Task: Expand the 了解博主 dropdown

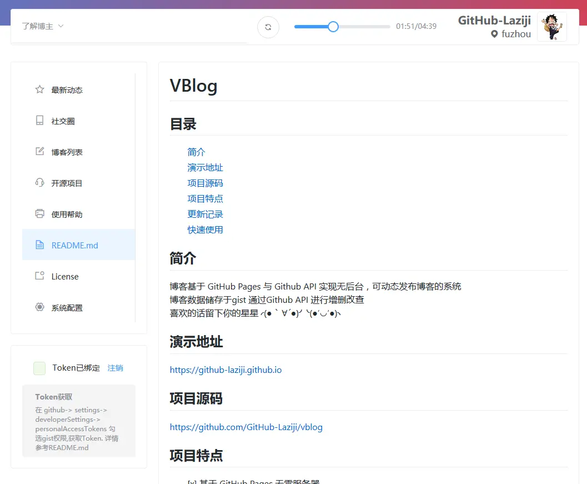Action: pyautogui.click(x=43, y=26)
